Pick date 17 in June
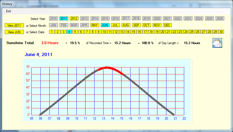The height and width of the screenshot is (132, 233). pyautogui.click(x=145, y=32)
